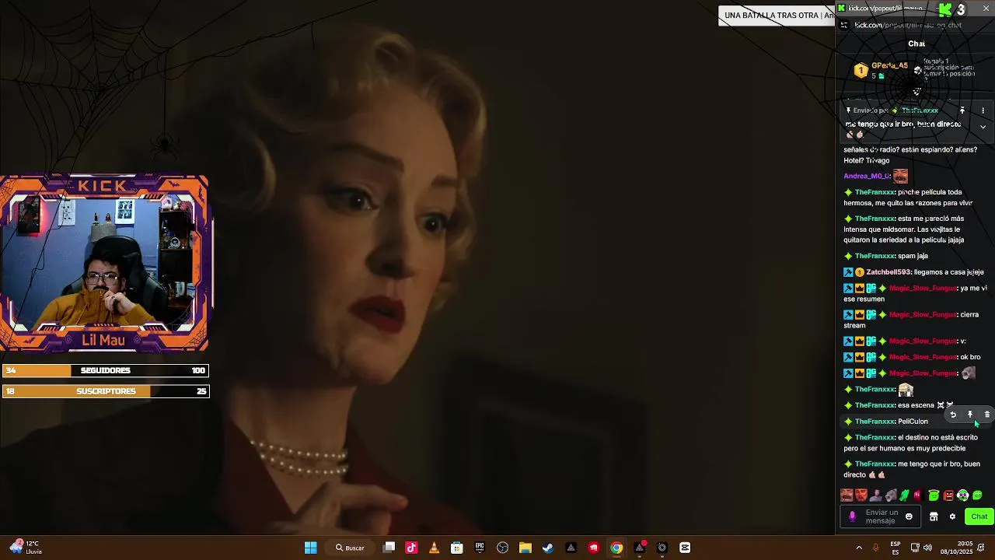Insert green headphones face emote
The width and height of the screenshot is (995, 560).
[963, 495]
